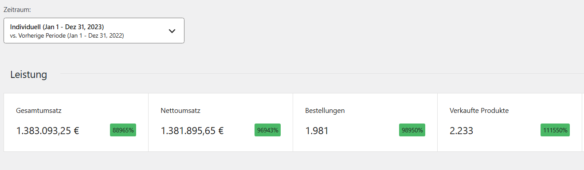
Task: Select the green 98950% change badge
Action: (412, 130)
